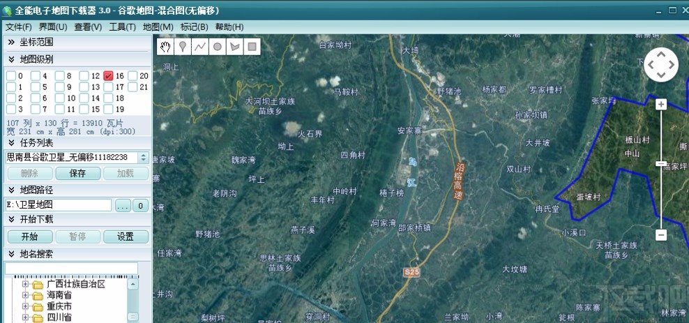Select the polyline drawing tool
The height and width of the screenshot is (323, 689).
click(200, 47)
